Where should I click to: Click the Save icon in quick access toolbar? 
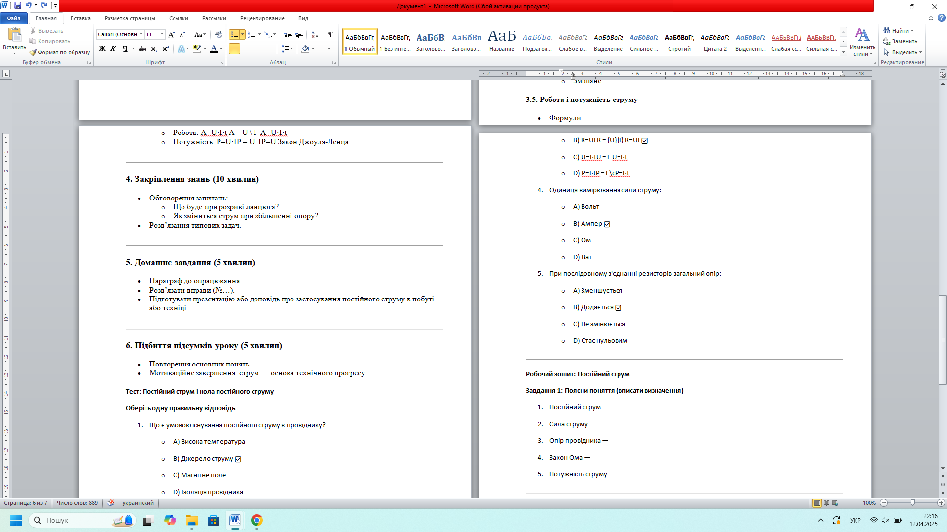[x=18, y=6]
